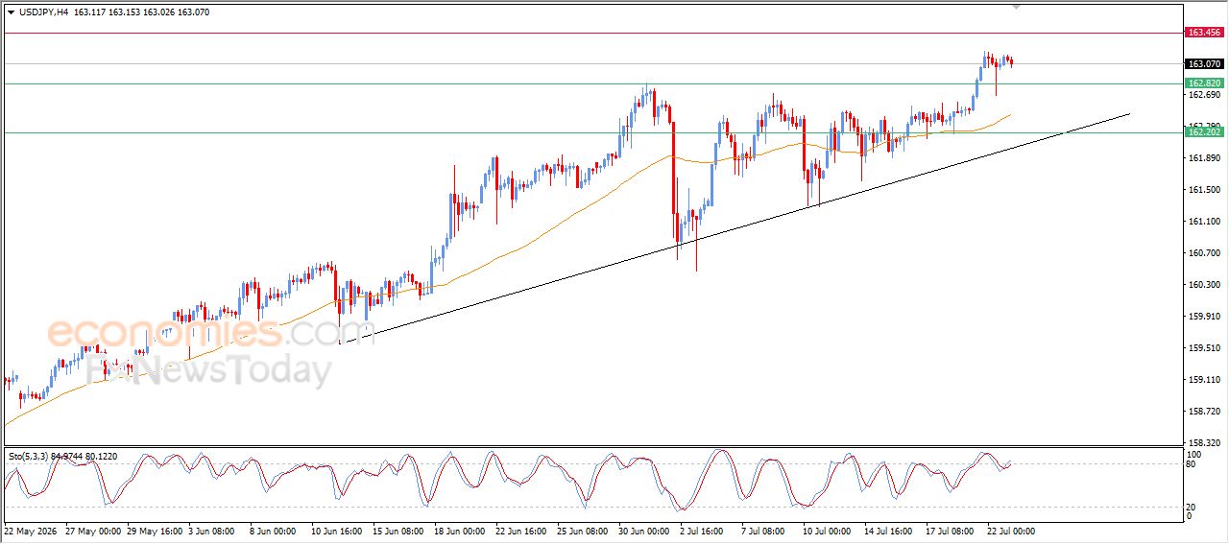
Task: Click the black 163.070 current price label
Action: coord(1204,64)
